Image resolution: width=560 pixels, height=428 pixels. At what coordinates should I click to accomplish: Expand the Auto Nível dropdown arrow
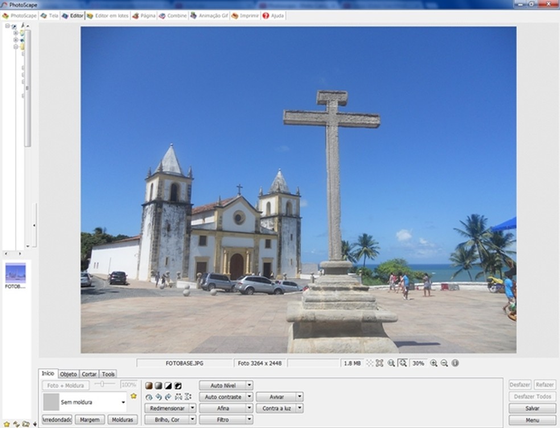249,385
